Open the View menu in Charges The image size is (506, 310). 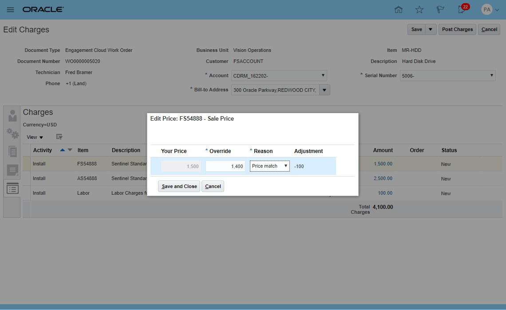tap(35, 137)
